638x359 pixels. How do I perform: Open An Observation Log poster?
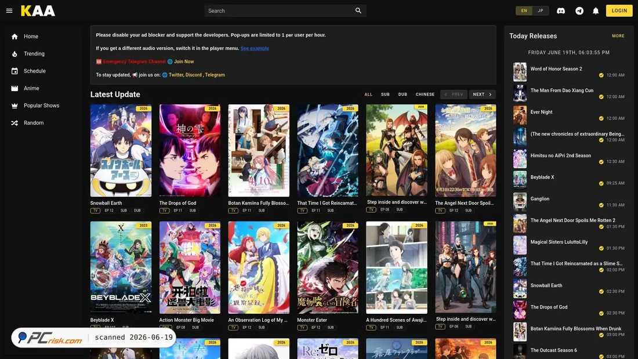pos(259,267)
